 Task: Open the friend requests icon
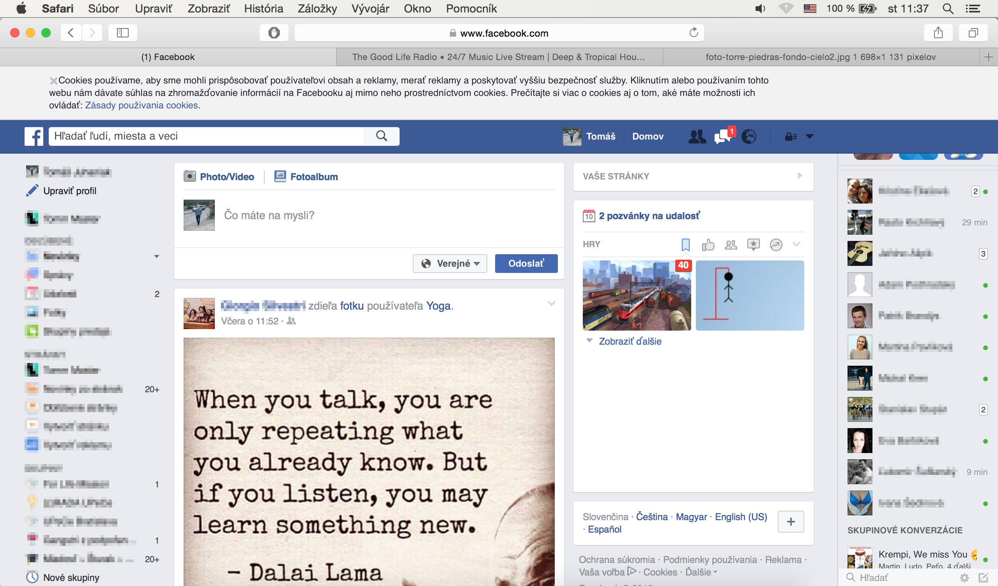697,136
